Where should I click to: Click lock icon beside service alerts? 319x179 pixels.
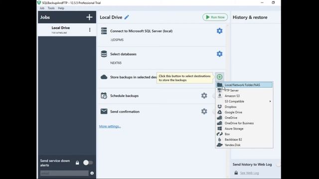77,163
